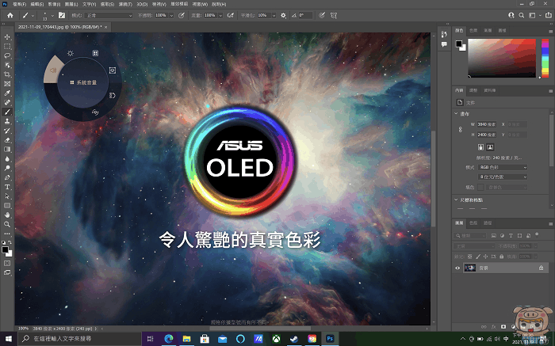The width and height of the screenshot is (555, 346).
Task: Hide the 背景 layer with the eye icon
Action: point(458,268)
